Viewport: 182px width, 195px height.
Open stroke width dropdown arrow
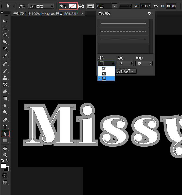[114, 6]
